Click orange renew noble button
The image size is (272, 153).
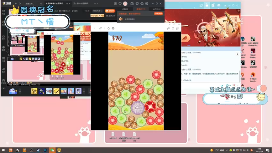pos(158,14)
